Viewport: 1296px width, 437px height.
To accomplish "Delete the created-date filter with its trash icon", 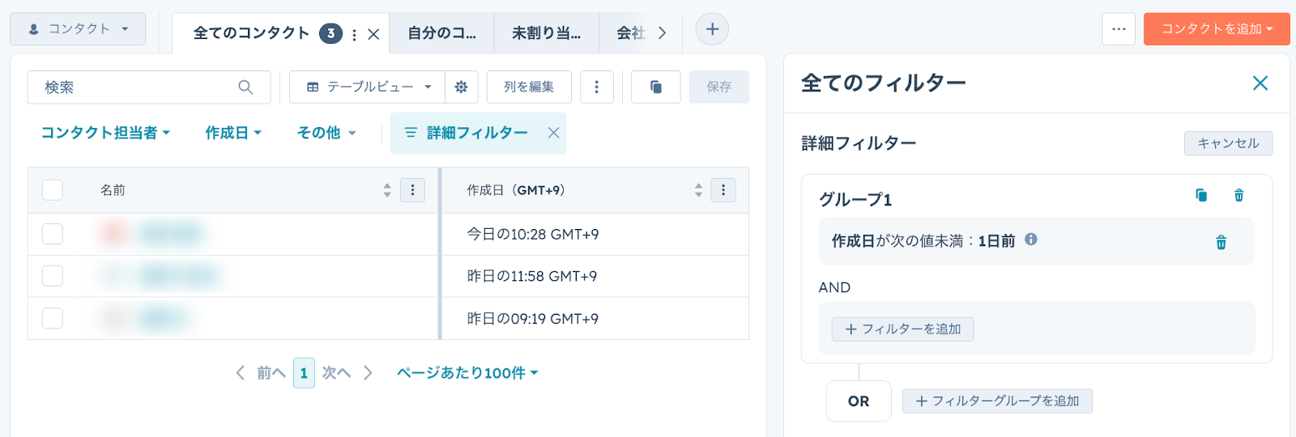I will [x=1221, y=242].
